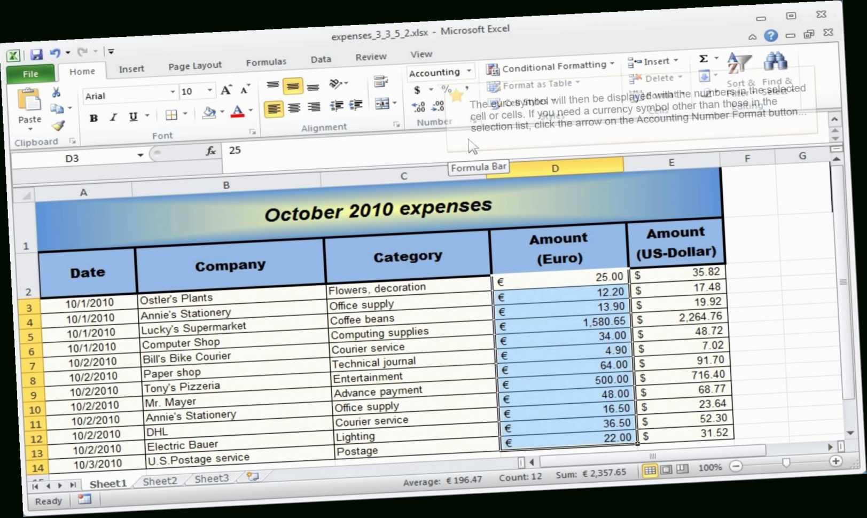867x518 pixels.
Task: Click the Increase Decimal icon
Action: 419,107
